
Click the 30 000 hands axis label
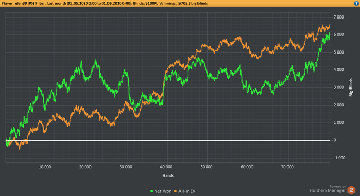pyautogui.click(x=125, y=167)
